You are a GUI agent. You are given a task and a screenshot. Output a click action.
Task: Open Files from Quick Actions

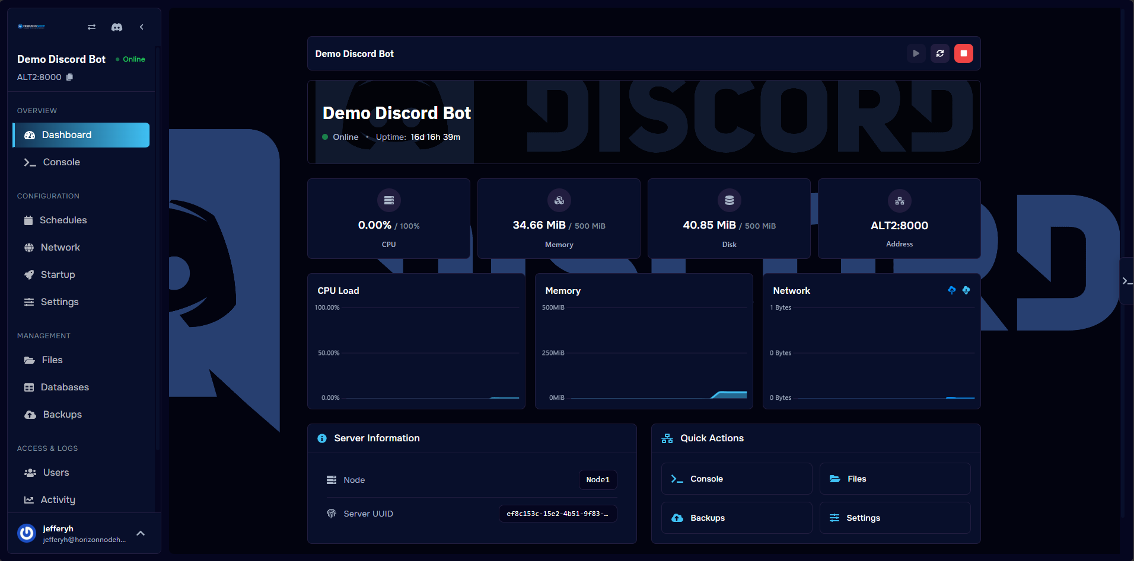point(895,479)
